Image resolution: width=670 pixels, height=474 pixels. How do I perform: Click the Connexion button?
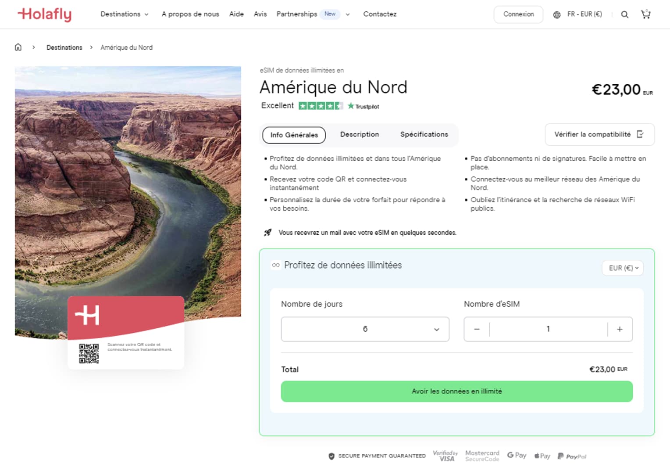tap(518, 14)
